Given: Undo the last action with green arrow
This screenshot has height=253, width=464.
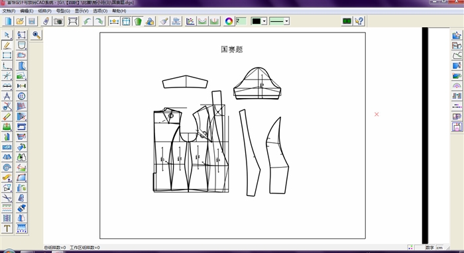Looking at the screenshot, I should [87, 21].
